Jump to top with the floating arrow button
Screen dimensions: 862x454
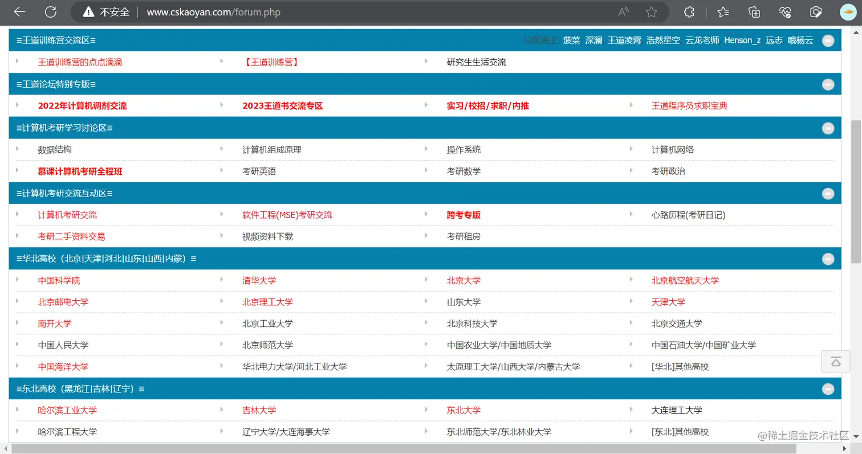pos(836,362)
